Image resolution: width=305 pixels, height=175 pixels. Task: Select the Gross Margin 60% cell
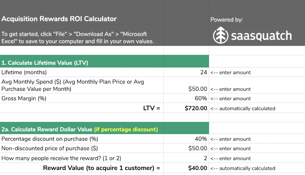pyautogui.click(x=186, y=98)
